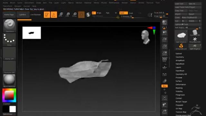Click the Home Page button
Viewport: 206px width, 116px height.
point(9,15)
